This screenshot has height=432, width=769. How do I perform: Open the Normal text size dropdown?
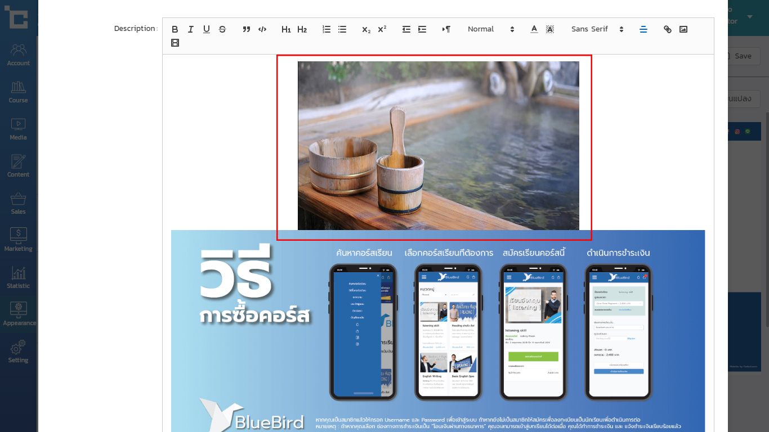[x=491, y=29]
